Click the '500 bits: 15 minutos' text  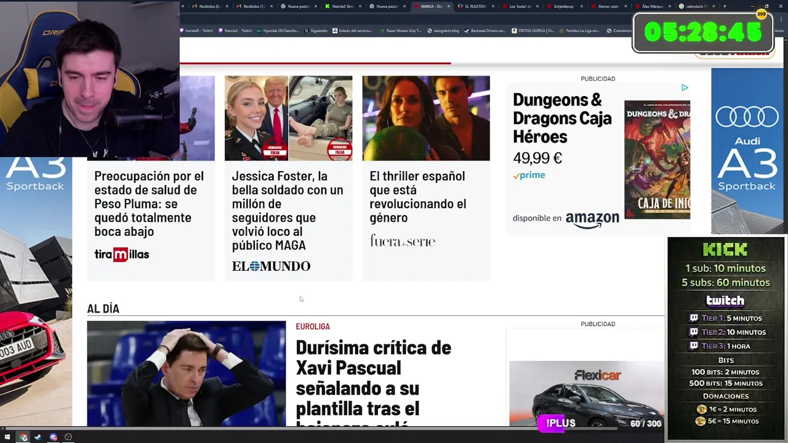727,383
